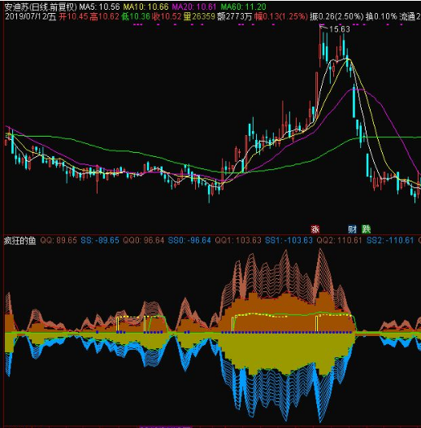The image size is (421, 428).
Task: Click the QQ1: 103.63 value
Action: (x=238, y=241)
